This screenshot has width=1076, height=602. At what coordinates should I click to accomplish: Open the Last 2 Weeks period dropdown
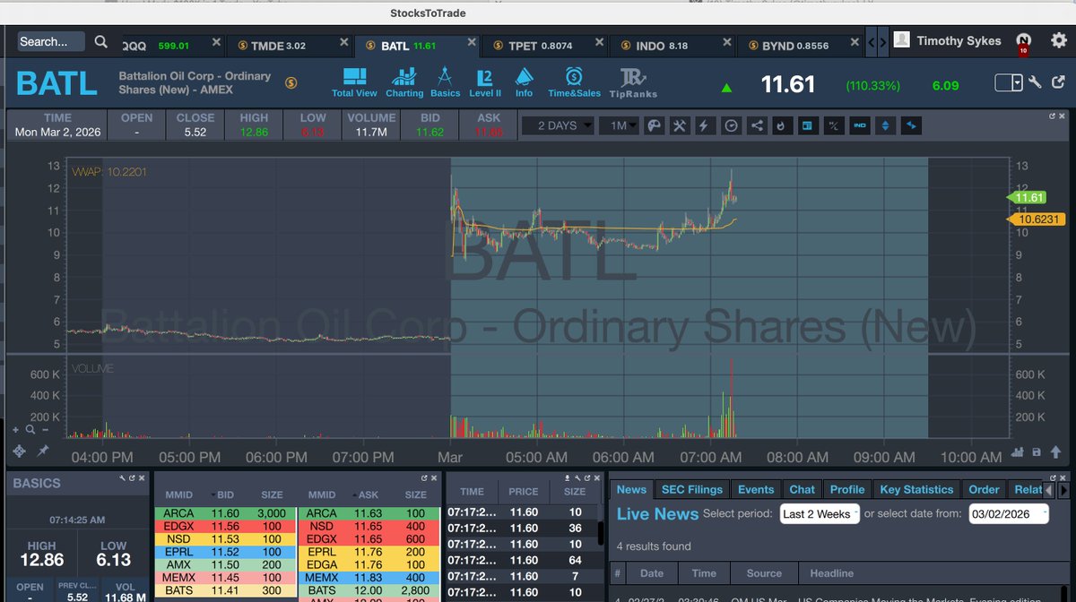(x=820, y=514)
